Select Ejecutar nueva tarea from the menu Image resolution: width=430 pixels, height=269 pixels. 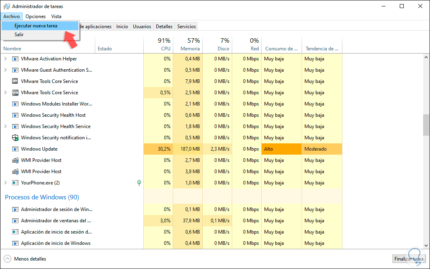tap(36, 26)
